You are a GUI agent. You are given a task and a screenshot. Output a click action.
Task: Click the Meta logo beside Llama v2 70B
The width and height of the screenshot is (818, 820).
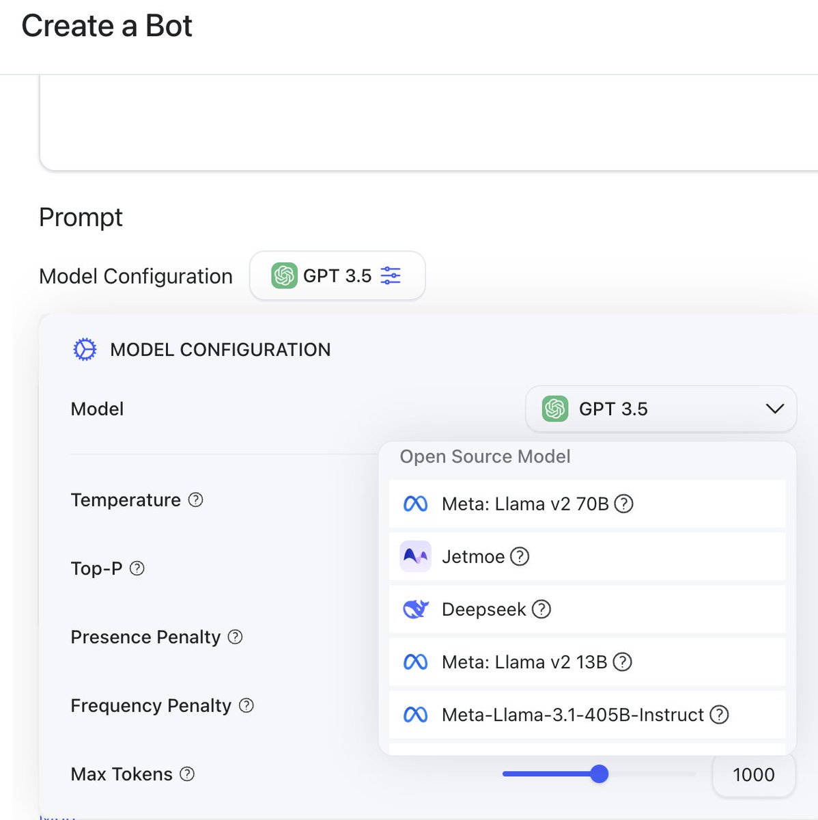(x=415, y=504)
